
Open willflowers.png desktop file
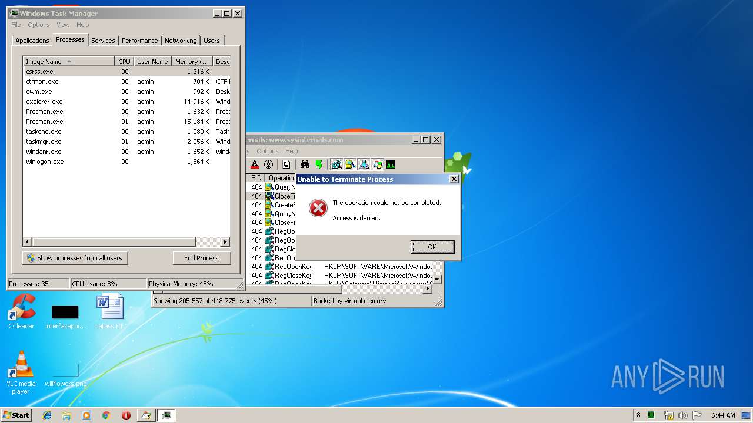[65, 372]
